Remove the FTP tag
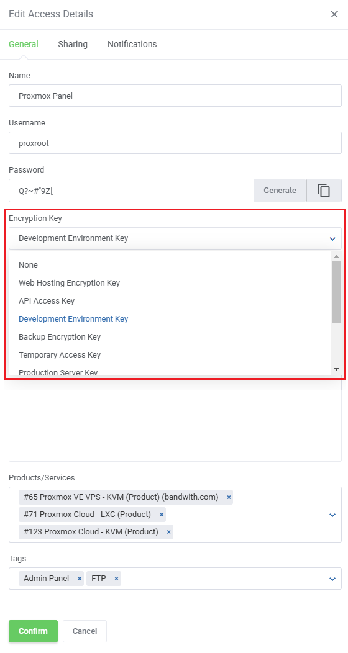The width and height of the screenshot is (348, 653). (x=117, y=579)
